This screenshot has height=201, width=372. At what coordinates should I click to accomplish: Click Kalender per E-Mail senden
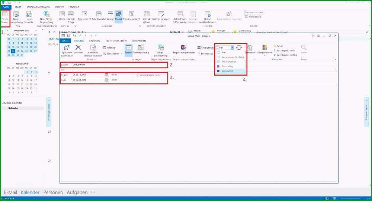(x=180, y=17)
